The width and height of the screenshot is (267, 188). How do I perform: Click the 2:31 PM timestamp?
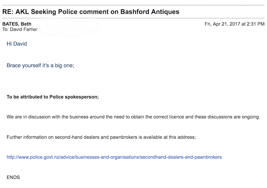255,24
